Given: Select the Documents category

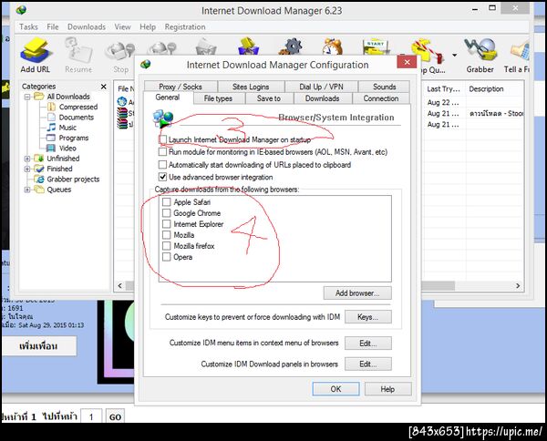Looking at the screenshot, I should click(x=76, y=118).
